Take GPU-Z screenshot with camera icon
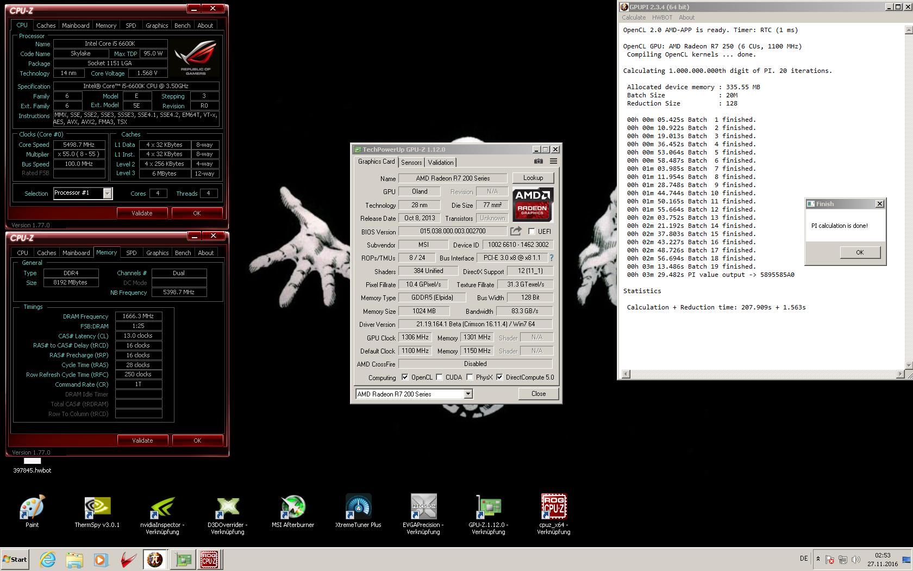Screen dimensions: 913x571 click(x=538, y=161)
